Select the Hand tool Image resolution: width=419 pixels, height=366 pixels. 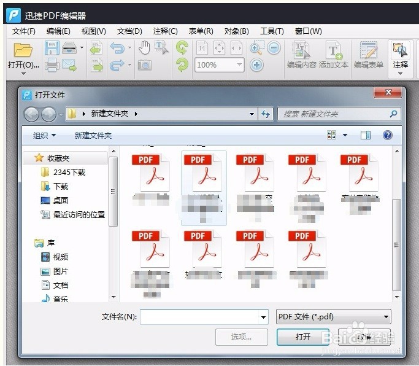[144, 48]
